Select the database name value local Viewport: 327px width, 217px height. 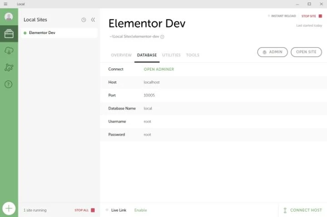click(x=148, y=108)
